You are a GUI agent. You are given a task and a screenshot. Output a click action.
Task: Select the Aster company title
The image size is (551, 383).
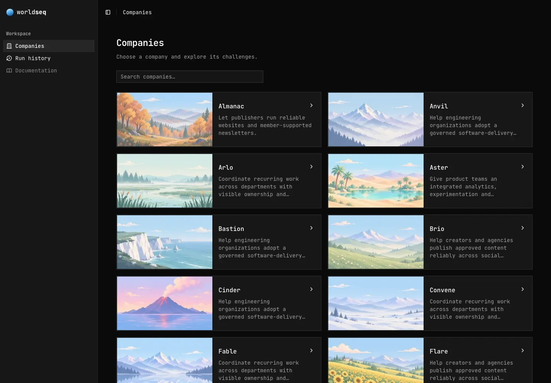tap(439, 167)
